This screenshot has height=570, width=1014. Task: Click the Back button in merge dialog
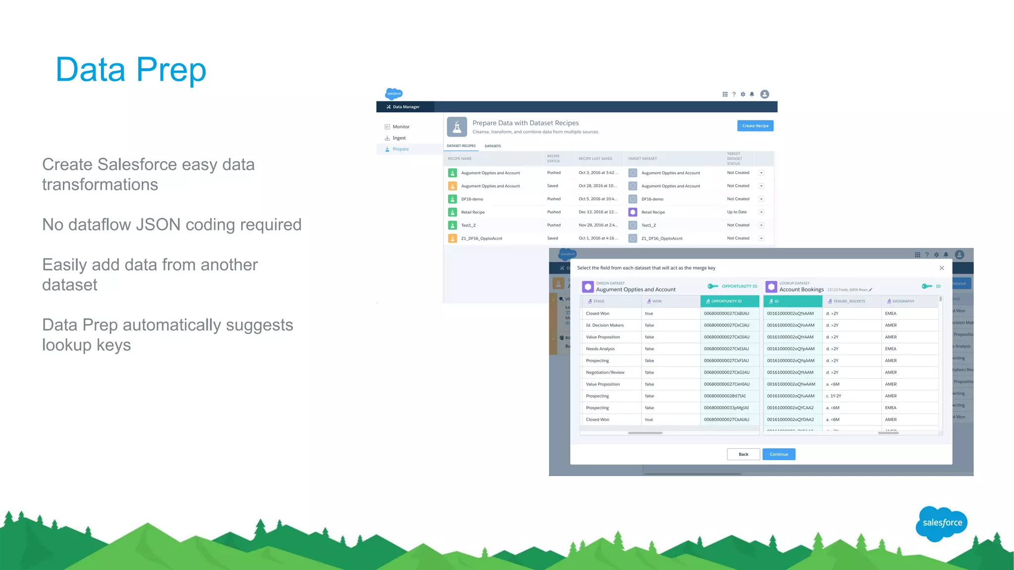[x=743, y=454]
